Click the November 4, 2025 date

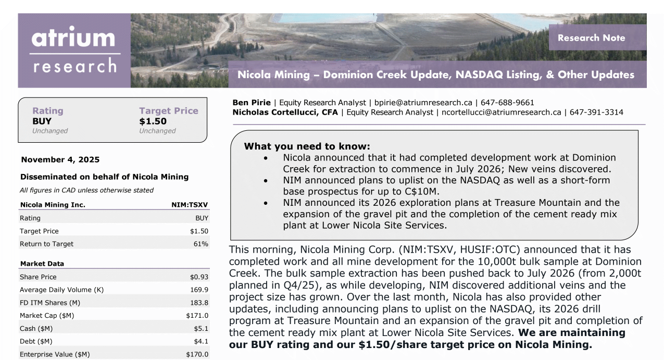point(60,159)
